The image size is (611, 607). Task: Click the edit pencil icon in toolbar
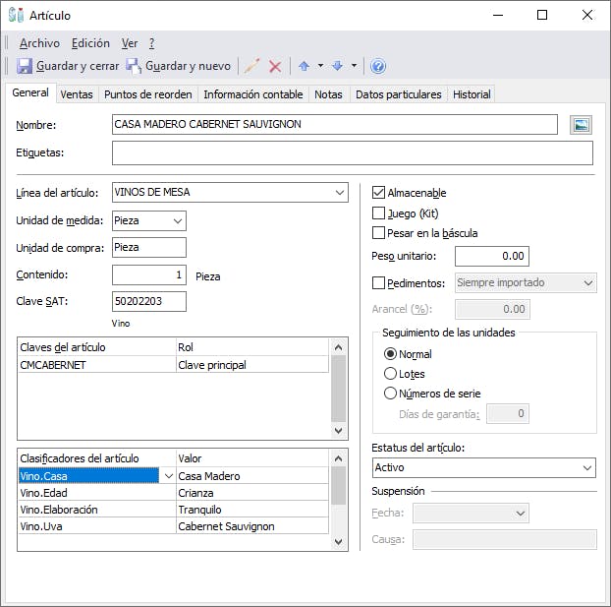[x=252, y=66]
